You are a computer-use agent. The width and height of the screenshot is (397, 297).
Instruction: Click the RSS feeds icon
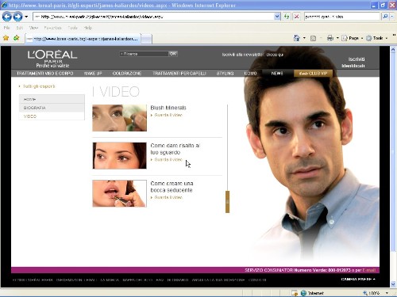pos(313,39)
